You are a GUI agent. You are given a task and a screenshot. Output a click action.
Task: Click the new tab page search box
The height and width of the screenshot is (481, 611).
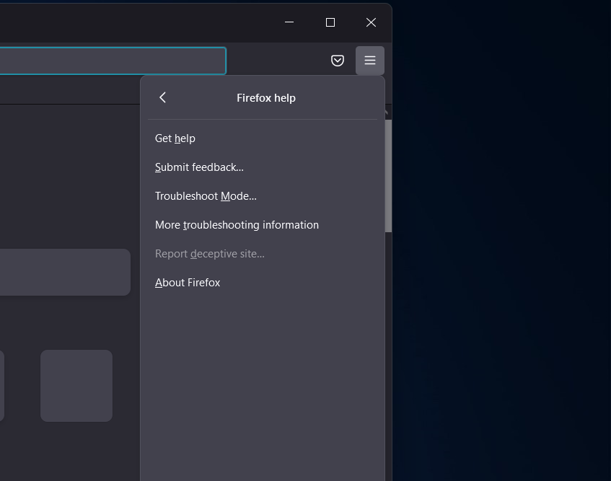point(65,272)
